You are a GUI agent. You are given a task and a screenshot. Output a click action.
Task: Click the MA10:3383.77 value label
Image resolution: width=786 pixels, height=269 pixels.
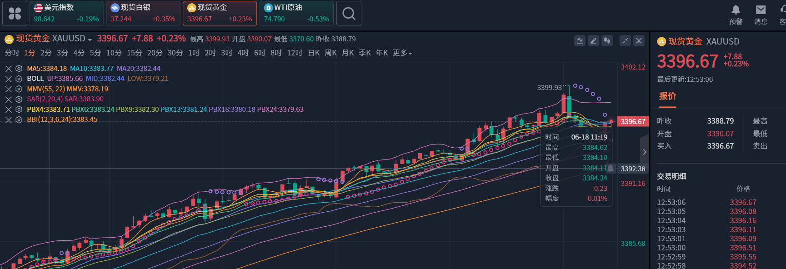[92, 69]
